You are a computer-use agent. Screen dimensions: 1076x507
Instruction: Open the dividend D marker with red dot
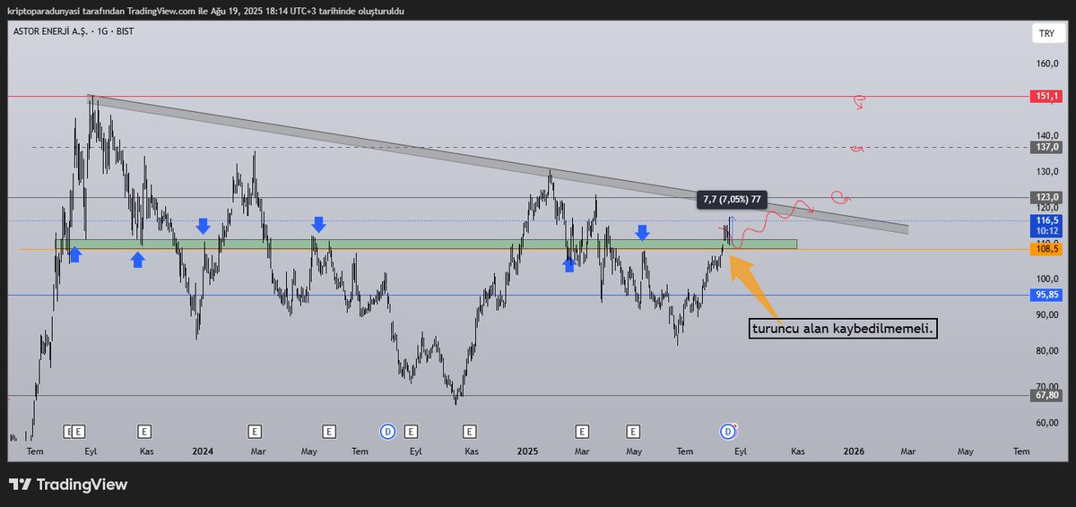pos(728,432)
